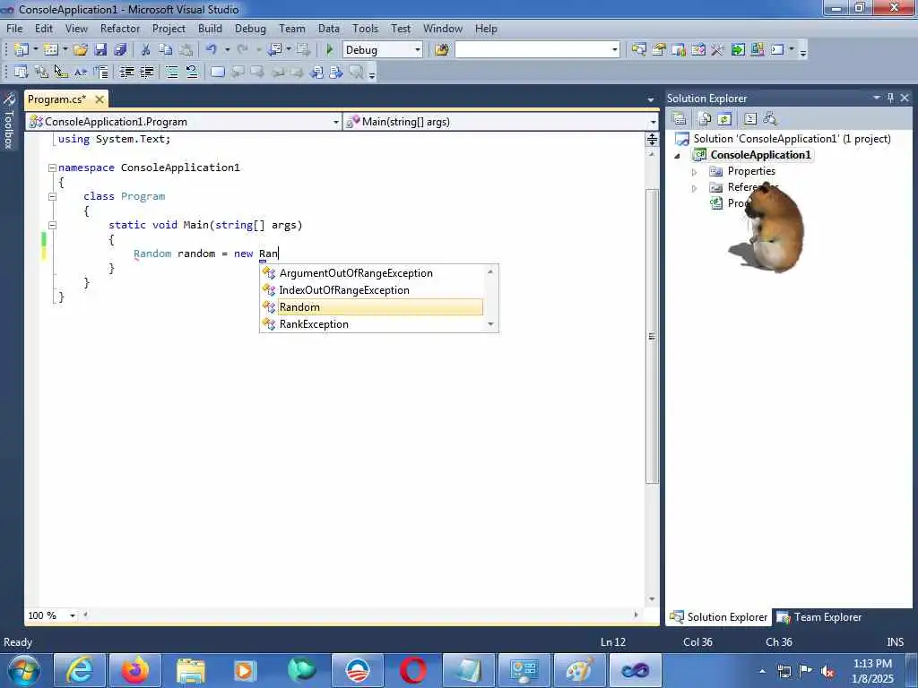Screen dimensions: 918x688
Task: Open Opera from the taskbar
Action: [x=412, y=670]
